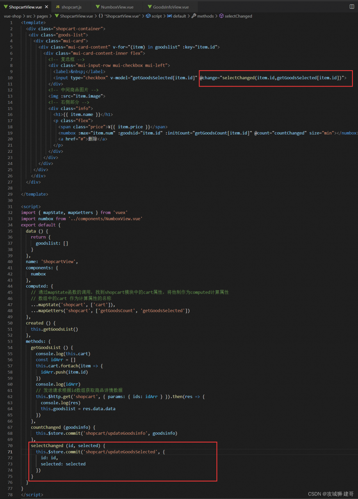Close the ShopcartView.vue tab

(46, 7)
